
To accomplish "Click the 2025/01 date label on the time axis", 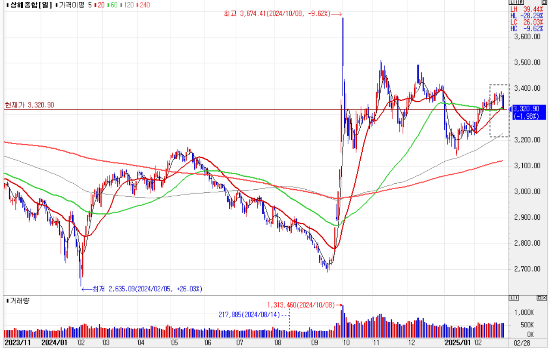I will (458, 342).
